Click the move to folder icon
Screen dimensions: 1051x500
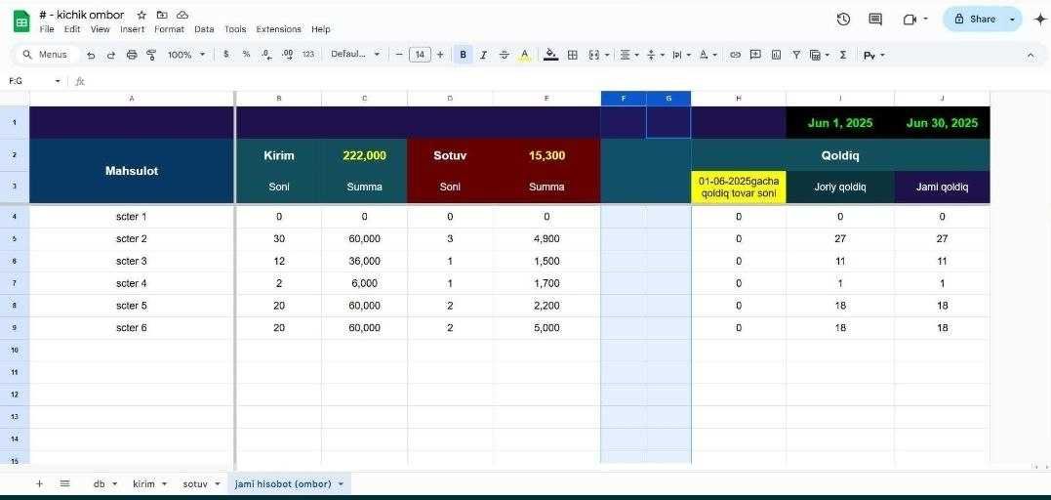click(x=162, y=15)
